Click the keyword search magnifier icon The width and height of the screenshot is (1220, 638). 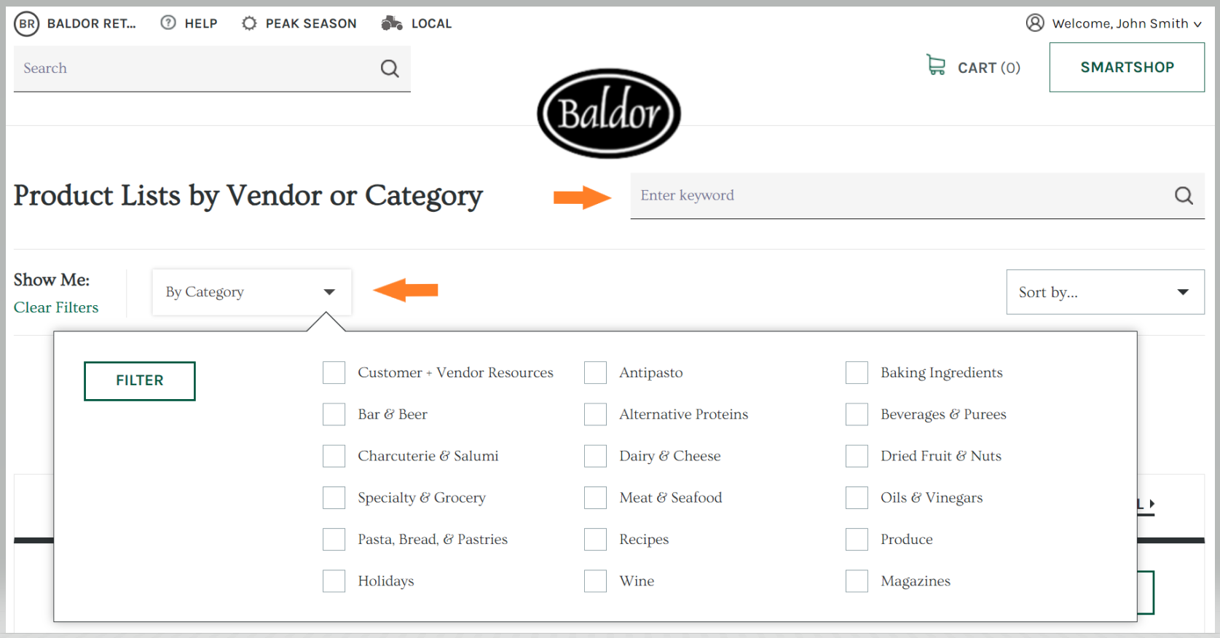pyautogui.click(x=1184, y=195)
